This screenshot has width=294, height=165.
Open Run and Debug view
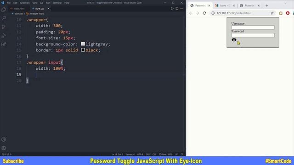(x=4, y=35)
